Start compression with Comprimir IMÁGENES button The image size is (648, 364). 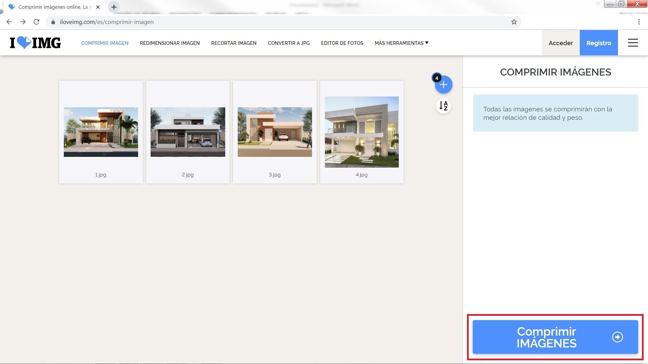coord(555,337)
